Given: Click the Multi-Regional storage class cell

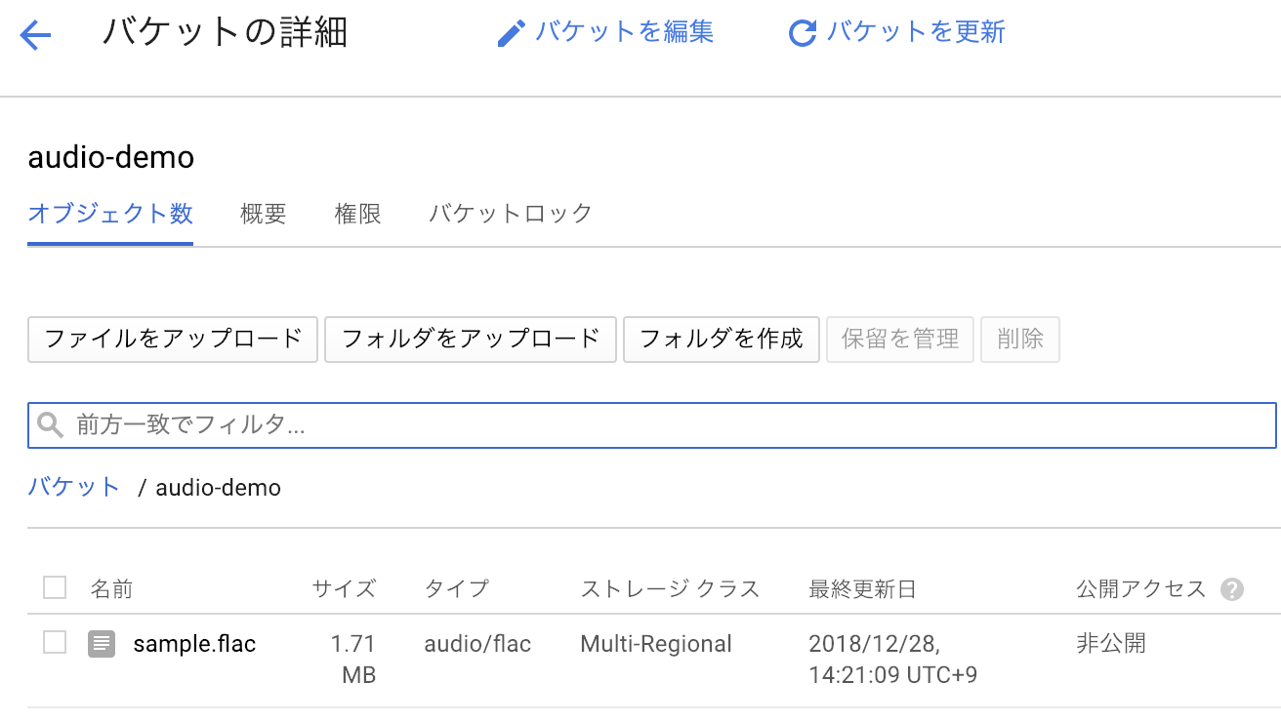Looking at the screenshot, I should [x=656, y=644].
